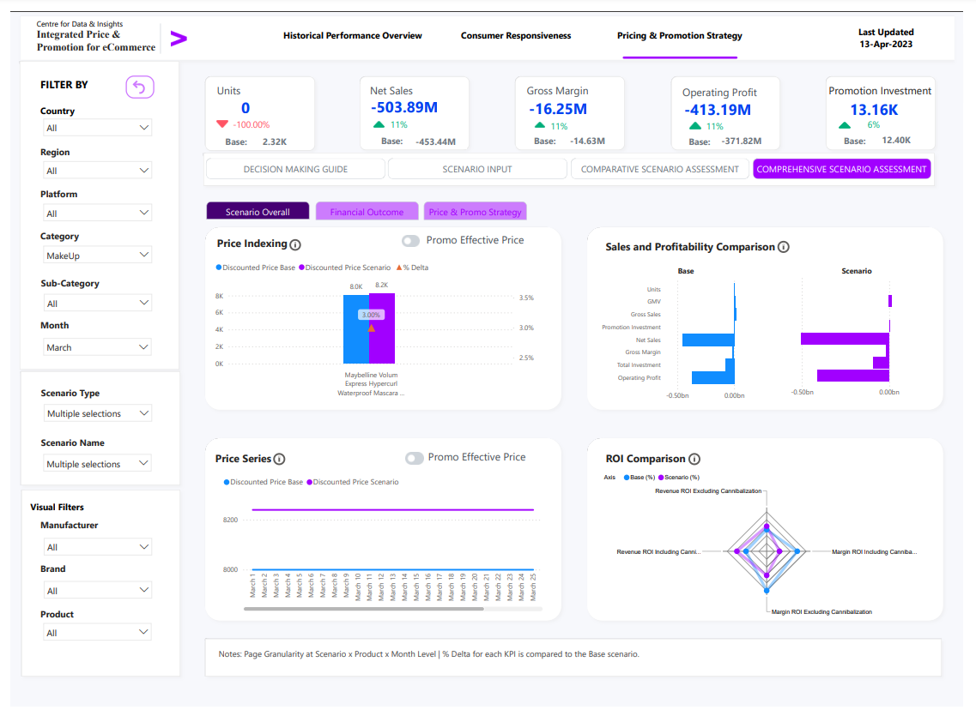
Task: Enable Promo Effective Price in Price Indexing
Action: coord(409,241)
